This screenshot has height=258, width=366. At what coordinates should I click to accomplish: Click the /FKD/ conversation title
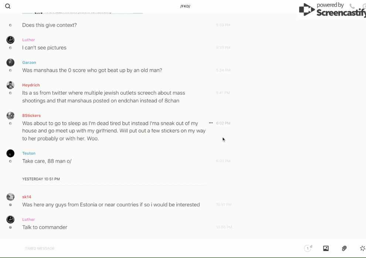coord(185,6)
